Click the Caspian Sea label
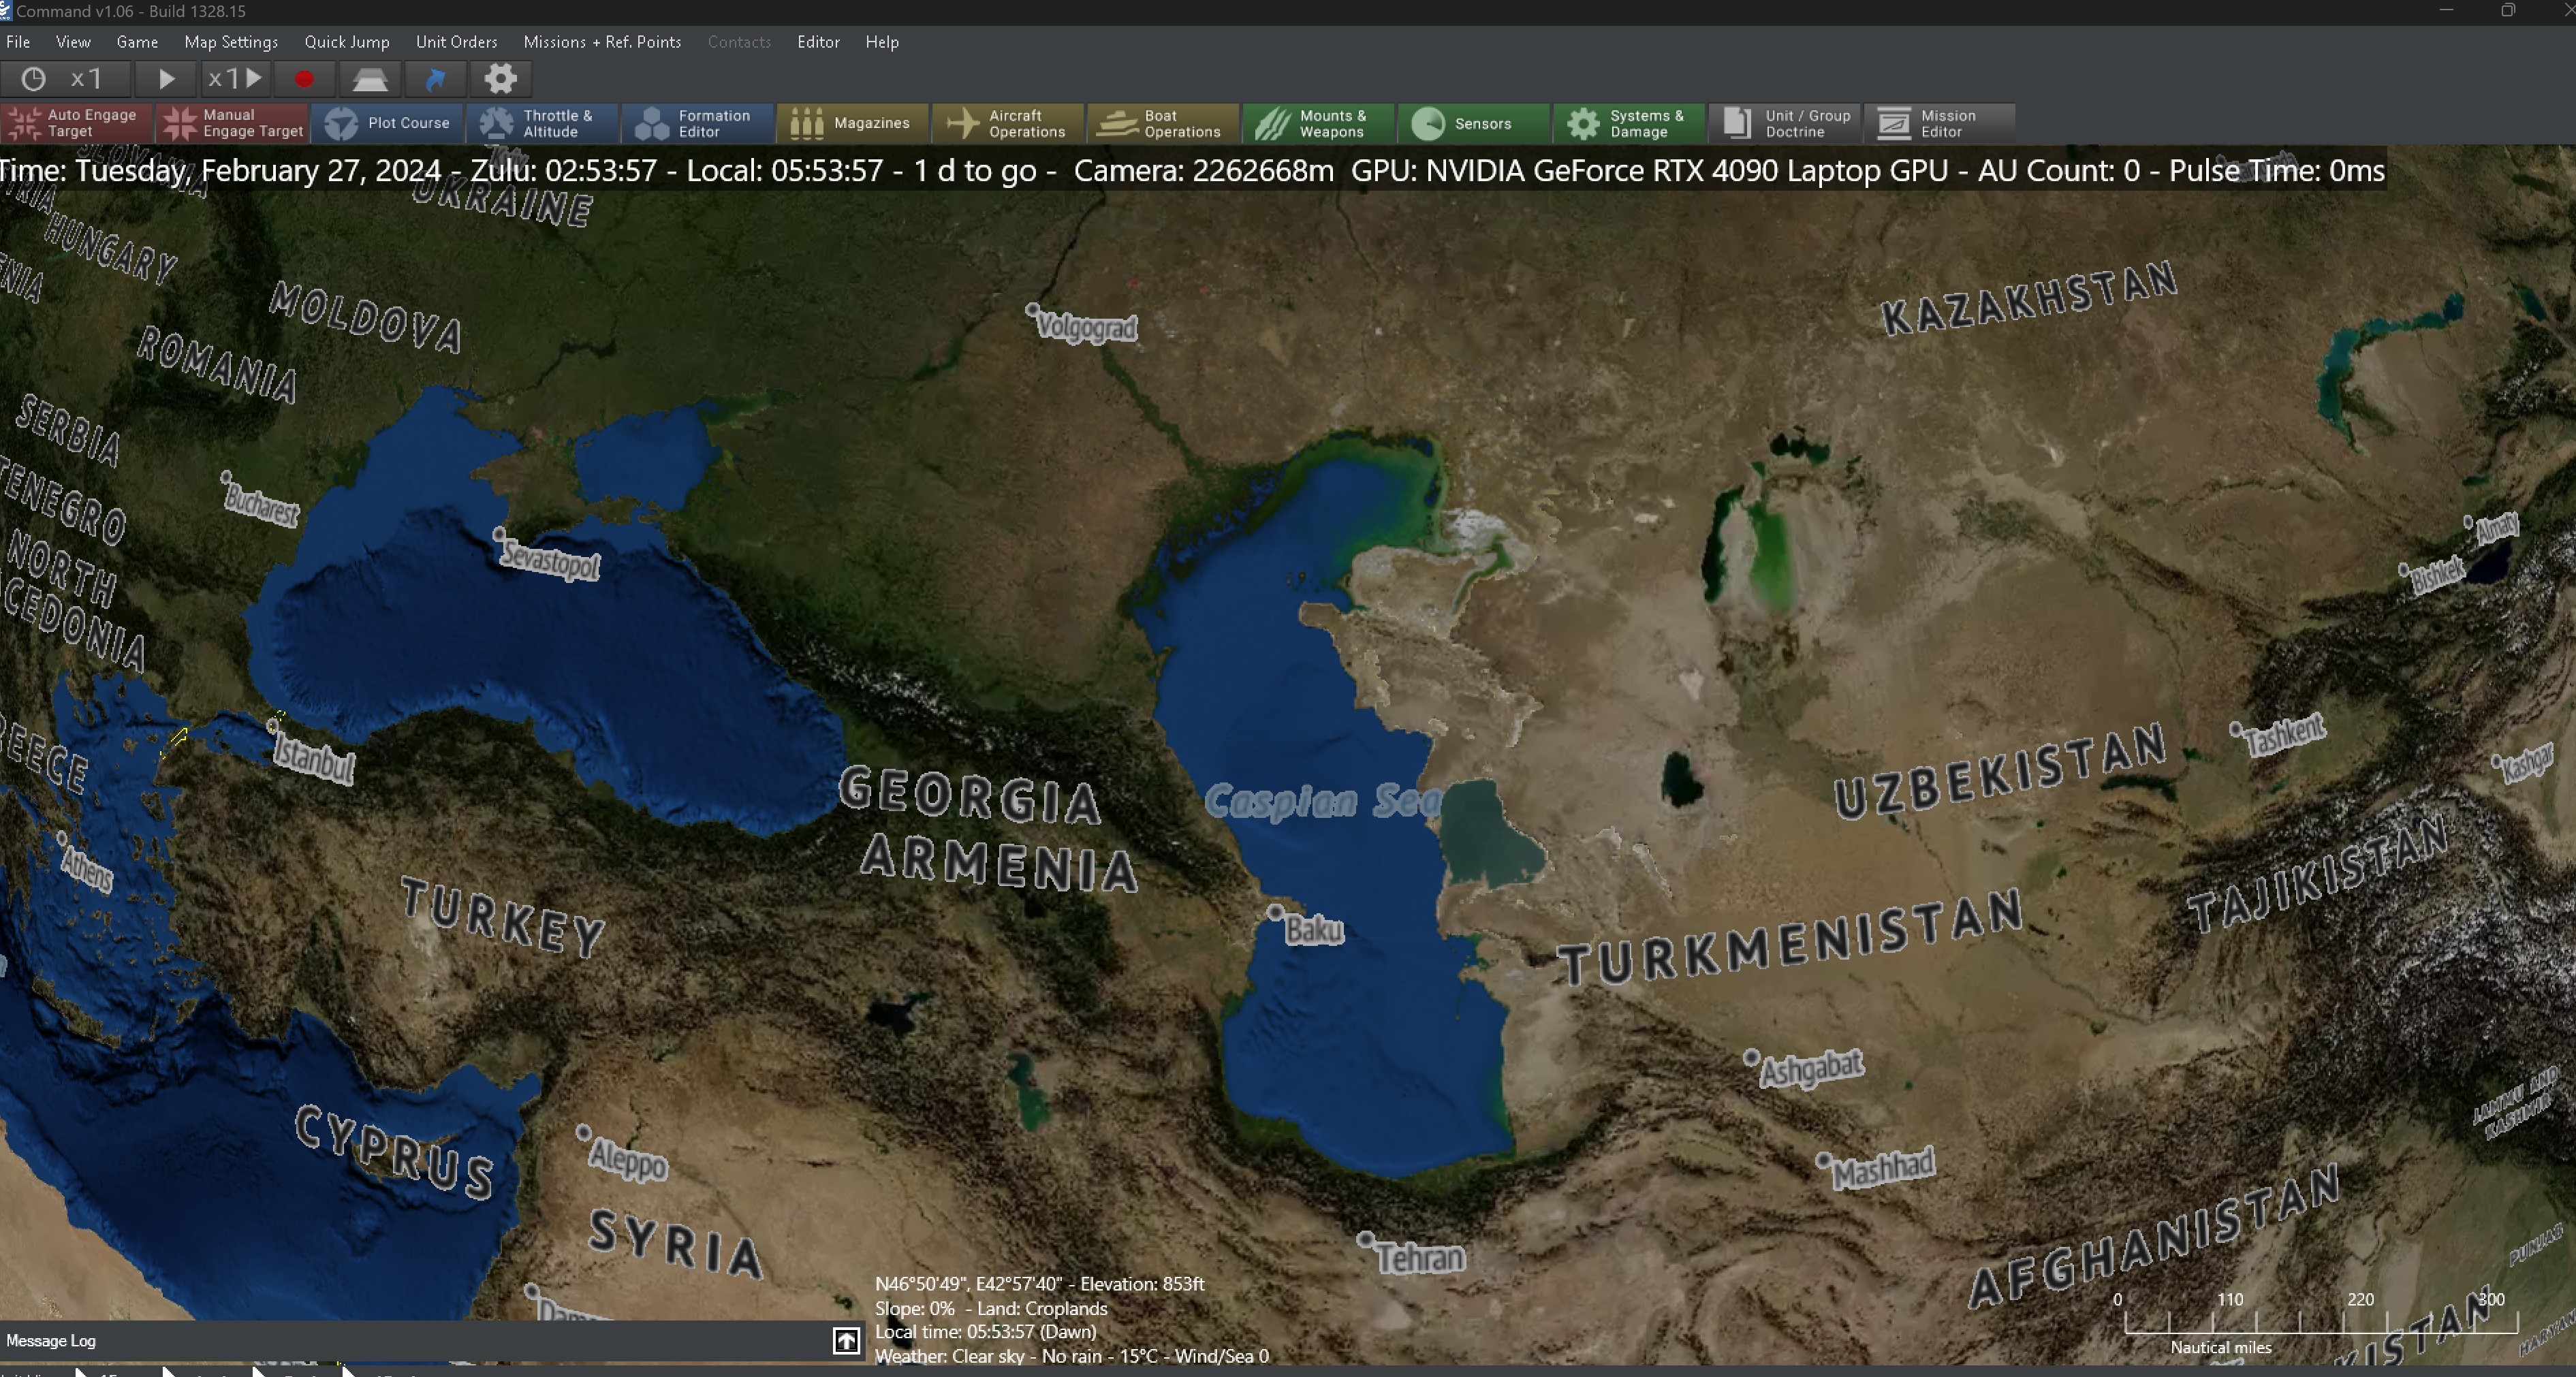The width and height of the screenshot is (2576, 1377). 1322,801
